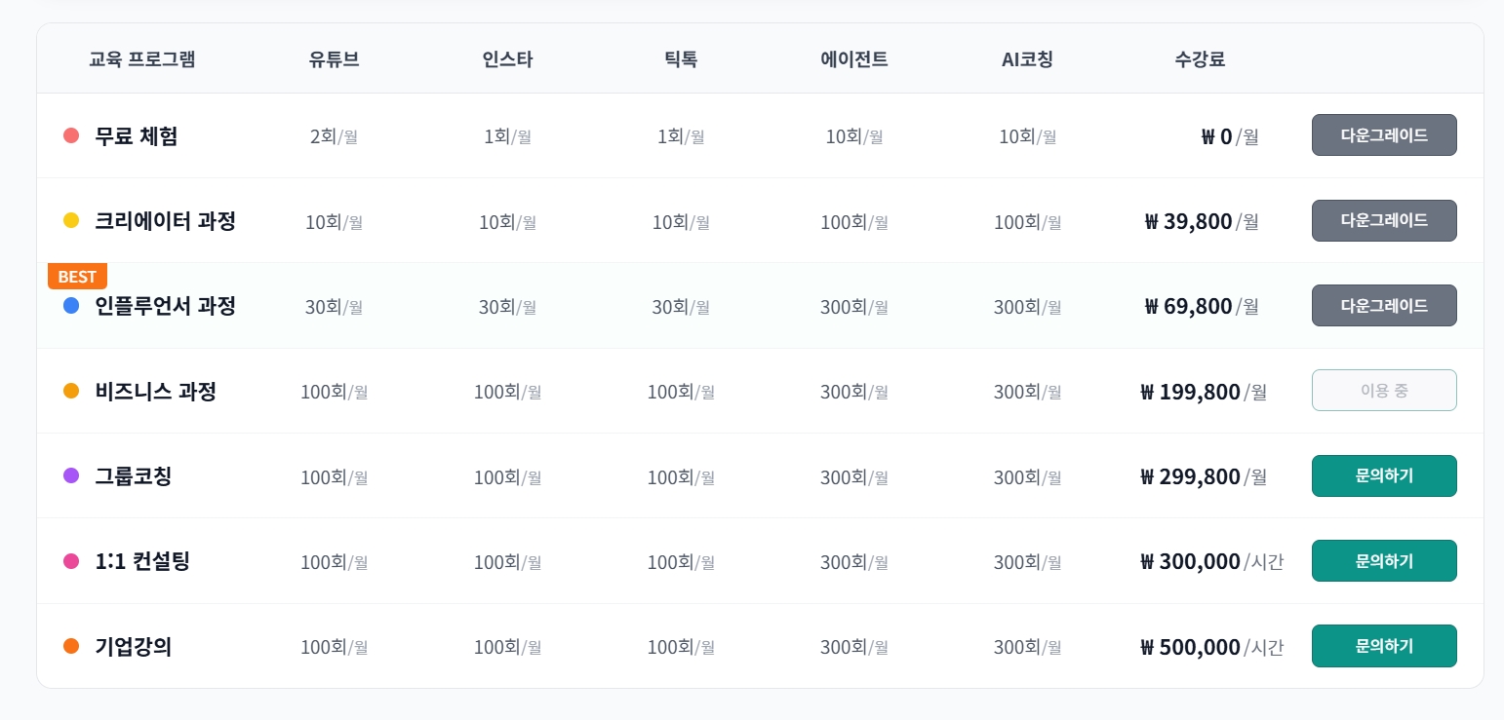Click the 유튜브 column header
This screenshot has width=1504, height=720.
pos(334,59)
